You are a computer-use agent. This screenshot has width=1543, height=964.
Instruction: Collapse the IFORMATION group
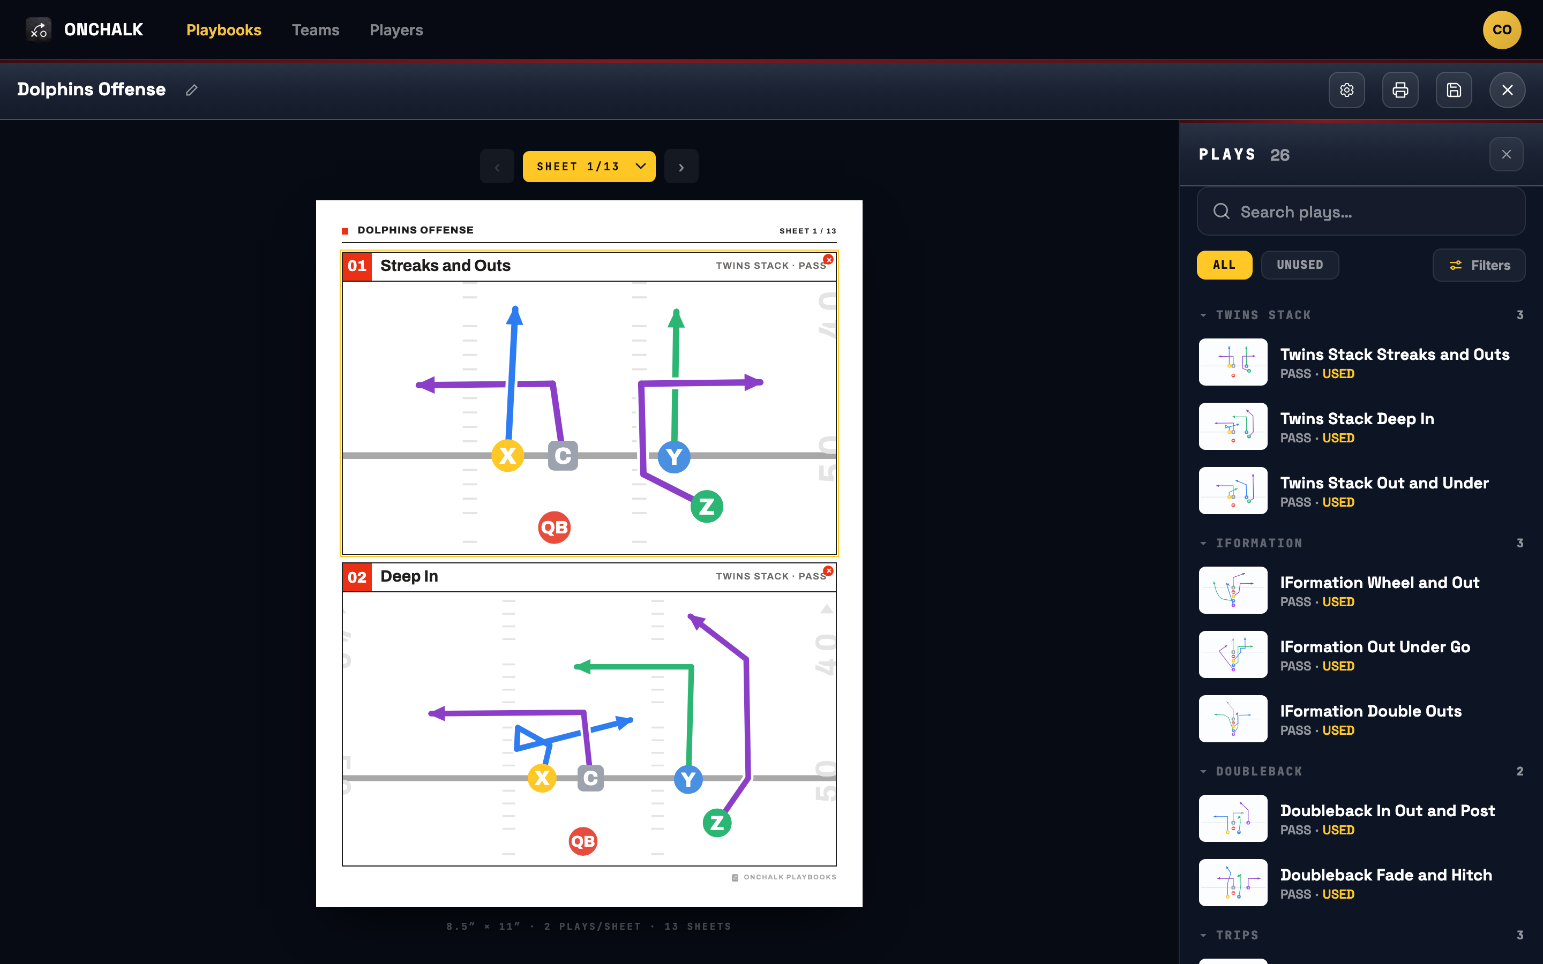point(1203,543)
